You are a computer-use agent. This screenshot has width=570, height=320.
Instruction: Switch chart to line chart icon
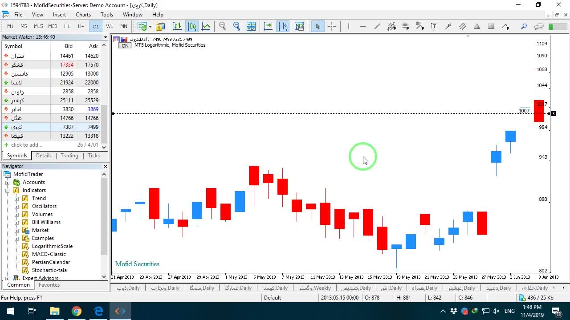click(x=206, y=26)
